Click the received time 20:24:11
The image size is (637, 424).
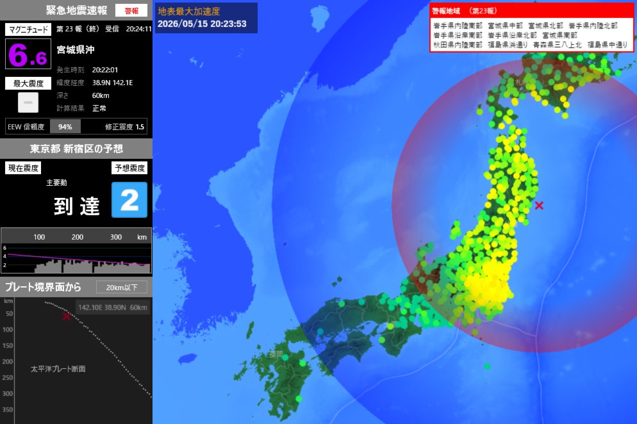138,29
